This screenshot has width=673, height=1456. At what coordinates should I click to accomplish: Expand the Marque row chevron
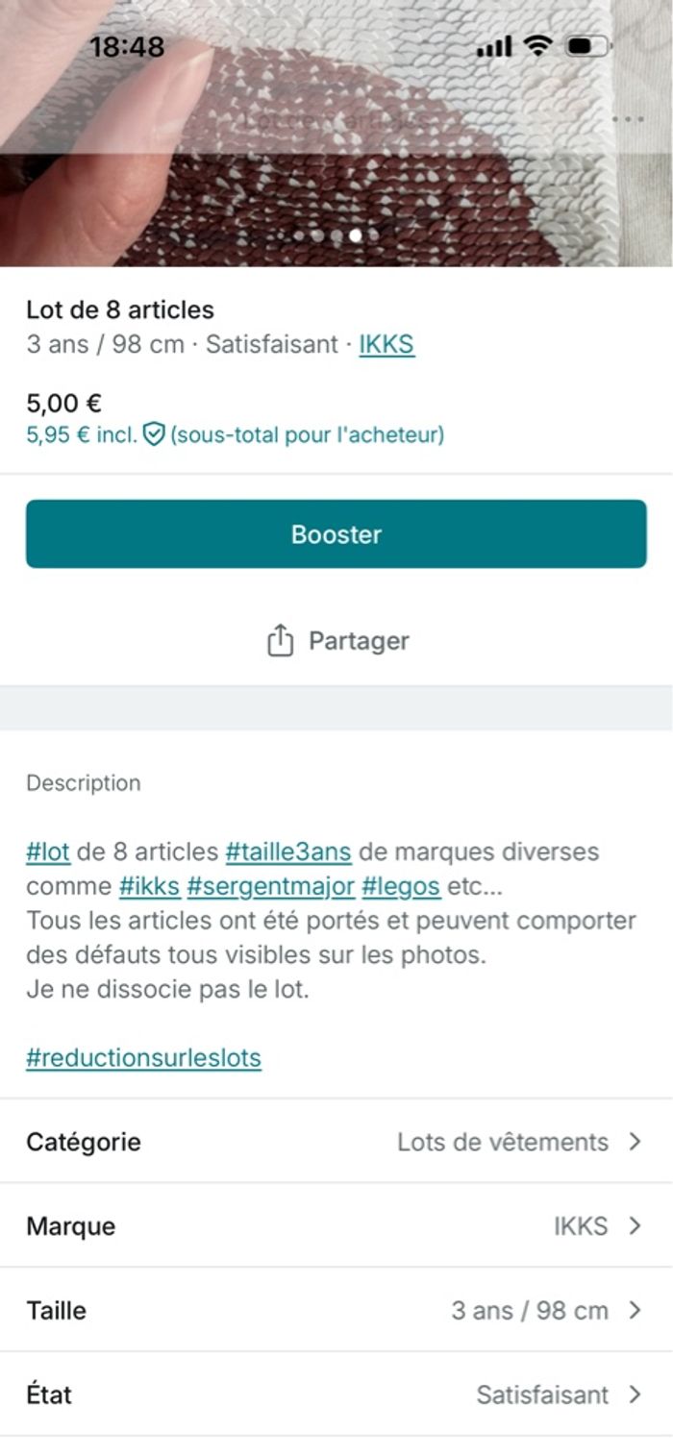(635, 1226)
